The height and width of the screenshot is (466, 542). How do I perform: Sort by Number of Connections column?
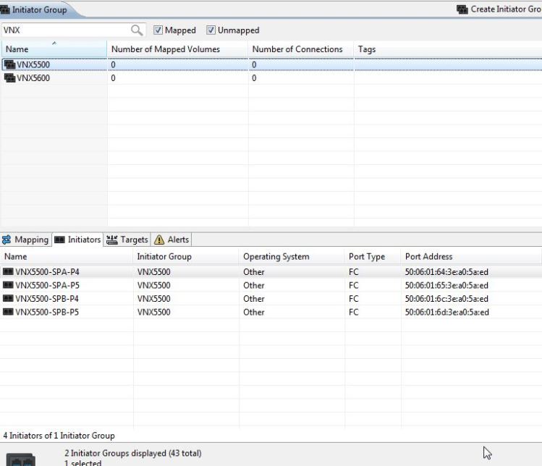coord(301,49)
